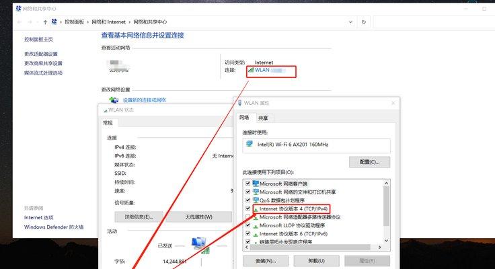495x269 pixels.
Task: Click the Intel Wi-Fi 6 AX201 adapter icon
Action: coord(250,144)
